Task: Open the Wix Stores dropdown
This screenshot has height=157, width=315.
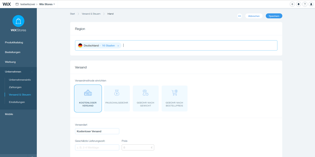Action: point(47,4)
